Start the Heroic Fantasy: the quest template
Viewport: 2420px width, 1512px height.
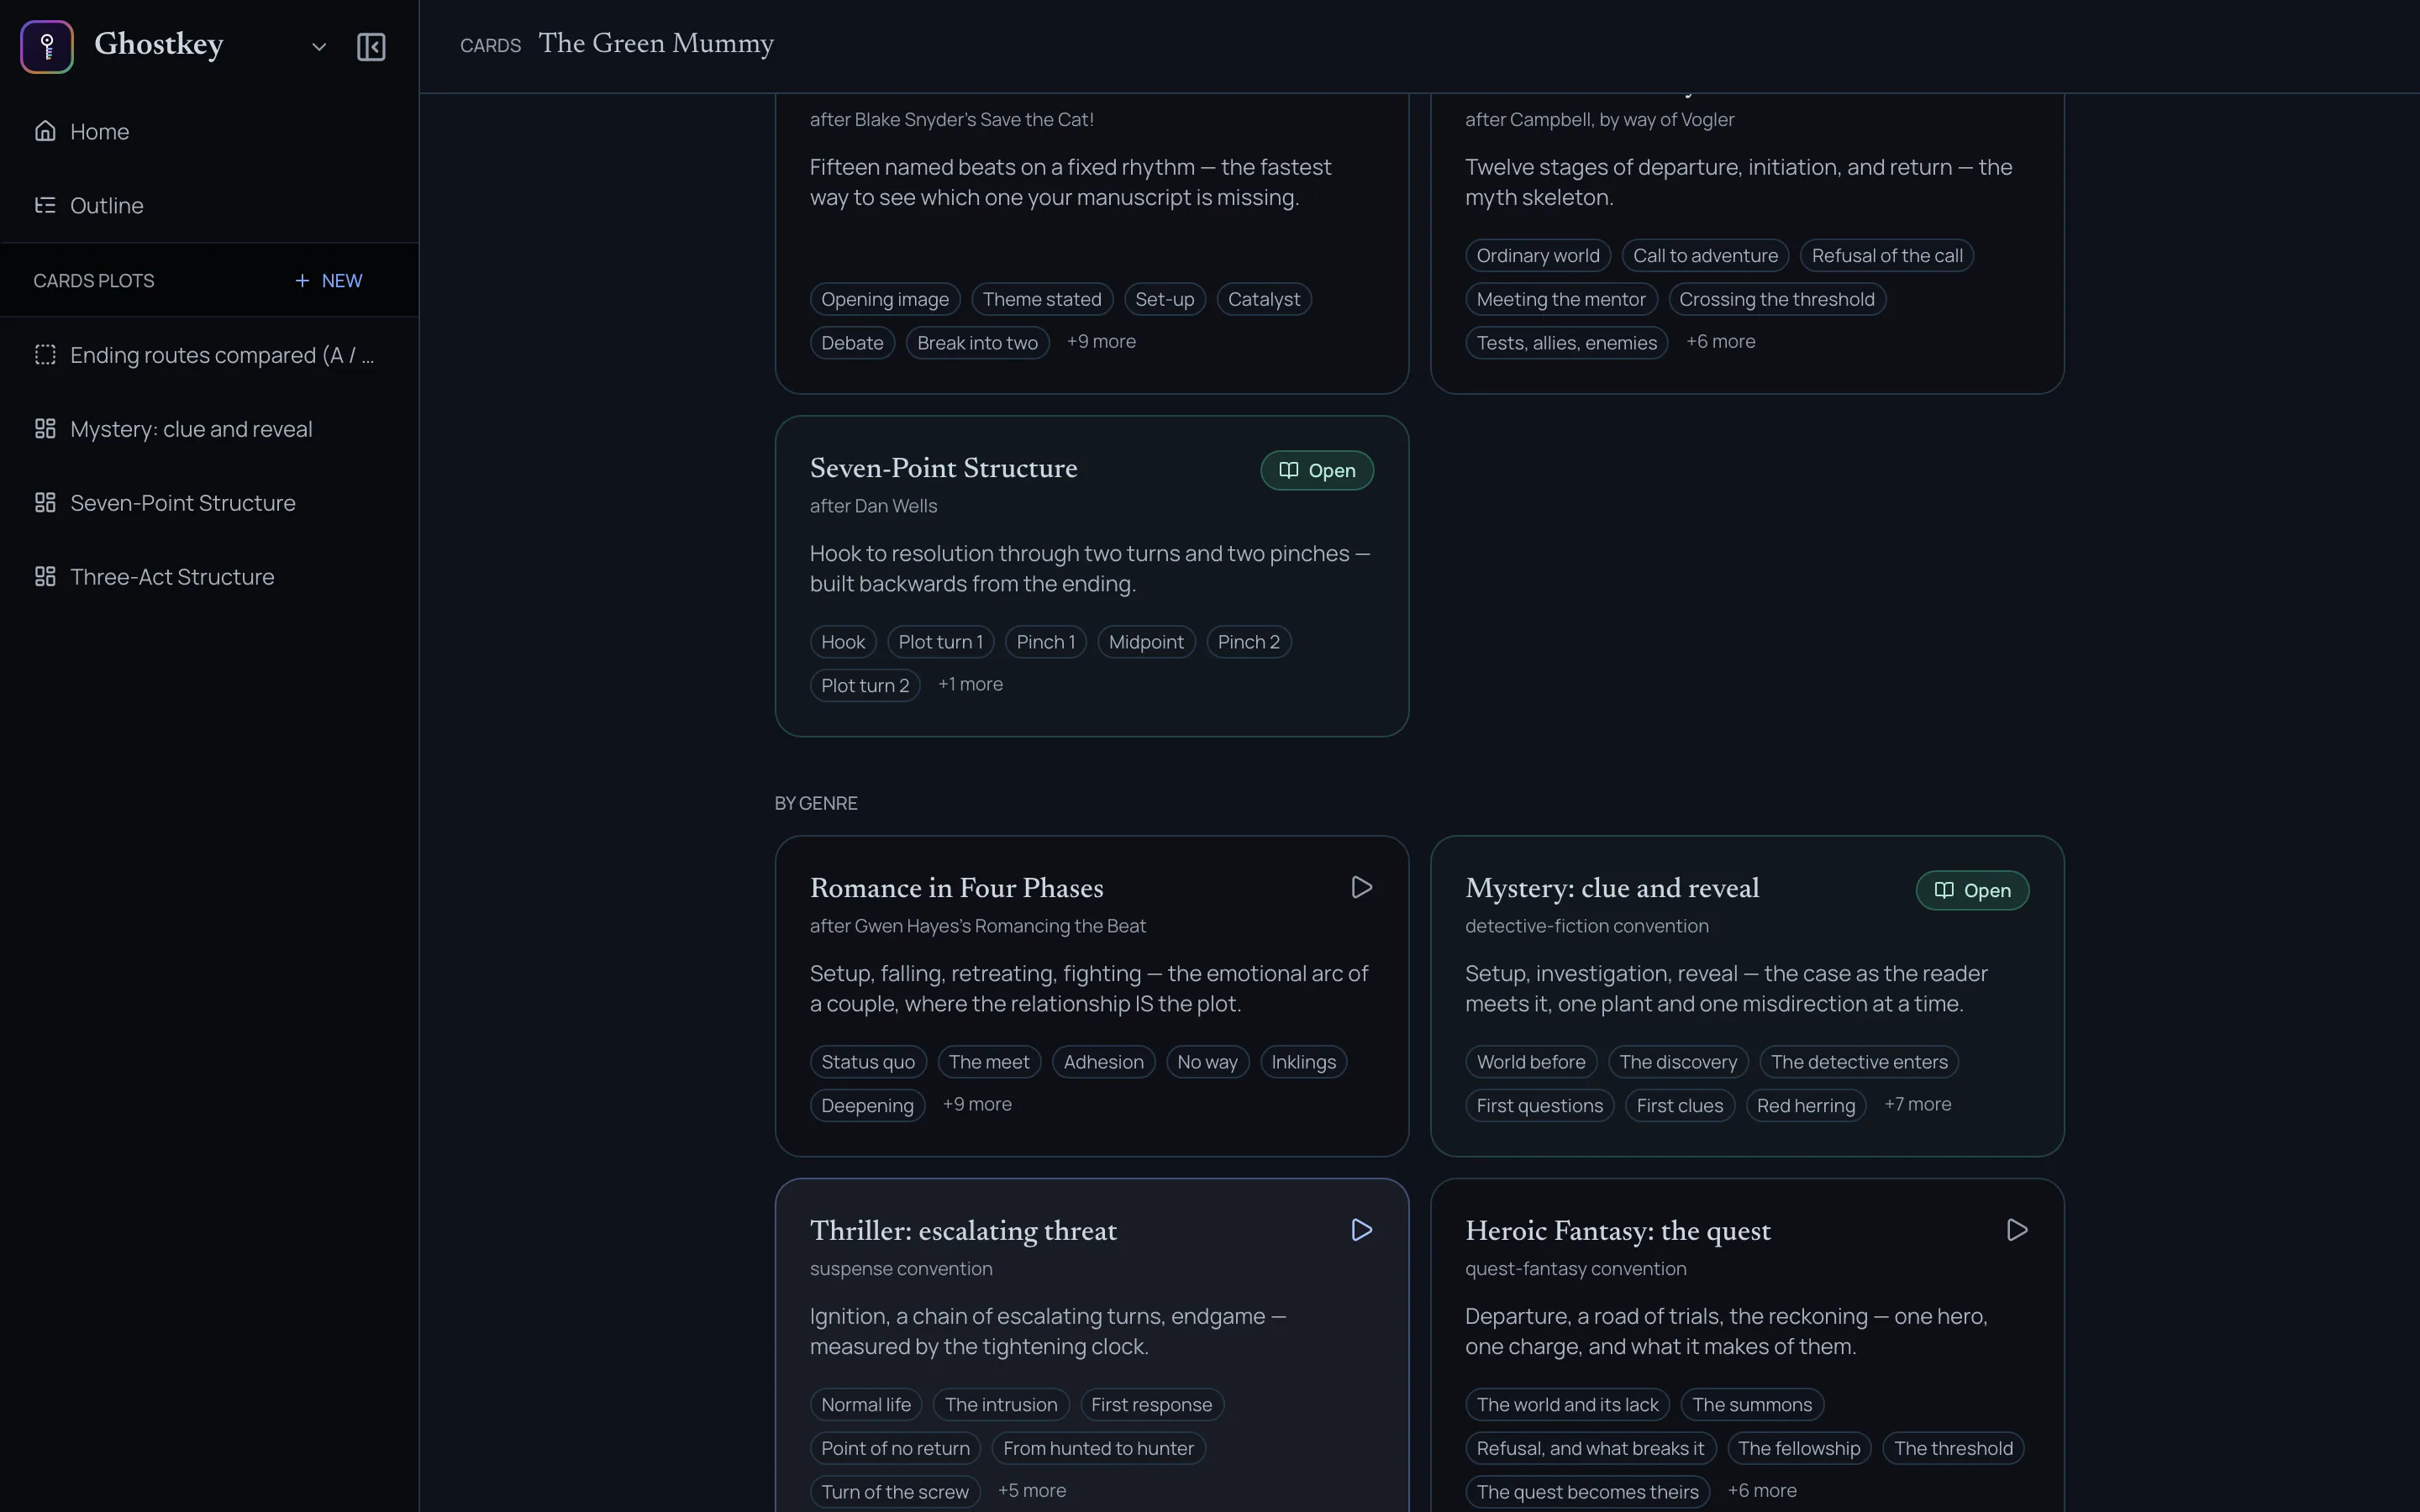[2017, 1231]
